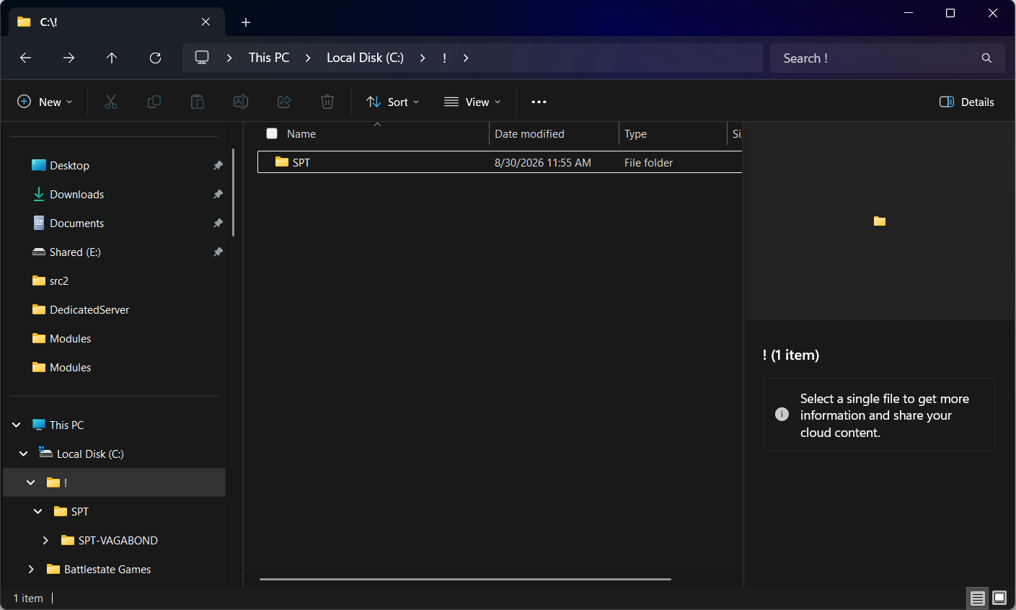Viewport: 1016px width, 610px height.
Task: Navigate forward with arrow button
Action: pos(69,58)
